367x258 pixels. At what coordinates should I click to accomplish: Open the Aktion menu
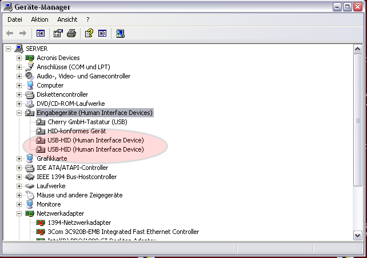point(39,19)
